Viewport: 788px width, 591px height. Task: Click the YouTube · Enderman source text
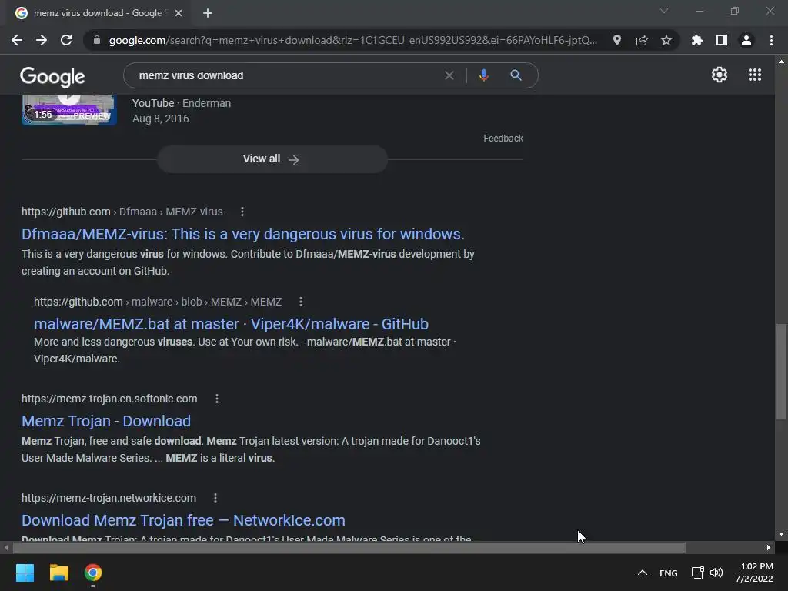pos(182,103)
